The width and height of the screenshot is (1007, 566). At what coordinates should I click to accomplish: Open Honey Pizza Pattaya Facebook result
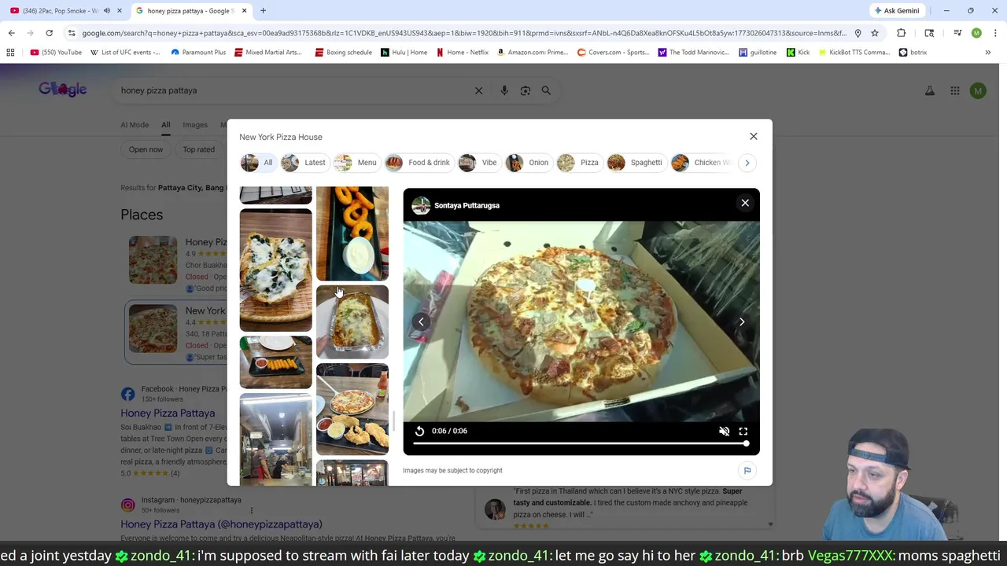click(168, 413)
